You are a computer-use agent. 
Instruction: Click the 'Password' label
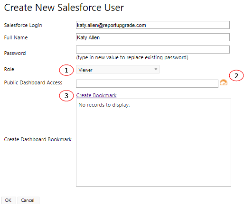[15, 53]
